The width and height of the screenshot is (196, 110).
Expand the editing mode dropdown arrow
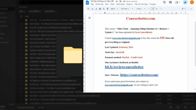(x=185, y=9)
